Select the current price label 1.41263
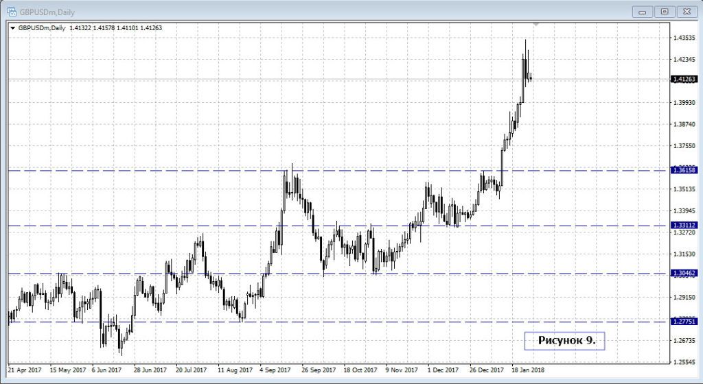Viewport: 703px width, 384px height. click(684, 80)
